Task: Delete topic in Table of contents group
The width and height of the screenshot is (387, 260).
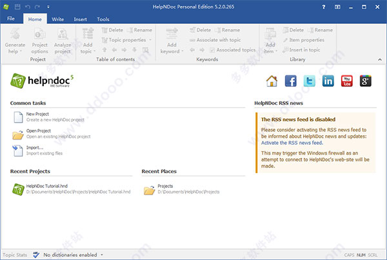Action: pyautogui.click(x=112, y=30)
